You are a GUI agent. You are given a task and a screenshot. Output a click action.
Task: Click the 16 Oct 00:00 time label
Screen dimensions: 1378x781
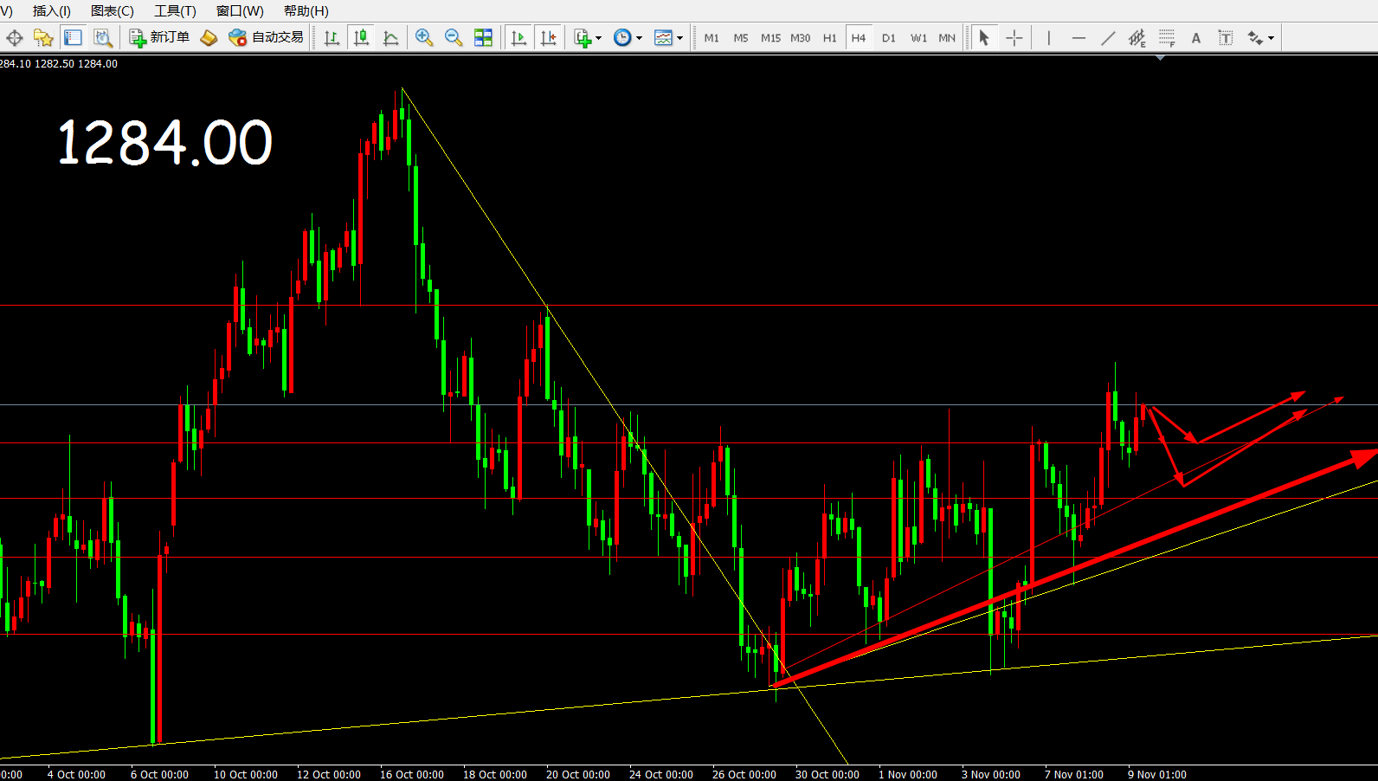pyautogui.click(x=412, y=774)
